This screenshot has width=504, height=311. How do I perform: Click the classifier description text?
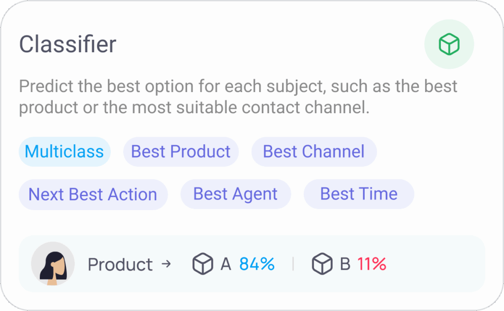(x=238, y=97)
